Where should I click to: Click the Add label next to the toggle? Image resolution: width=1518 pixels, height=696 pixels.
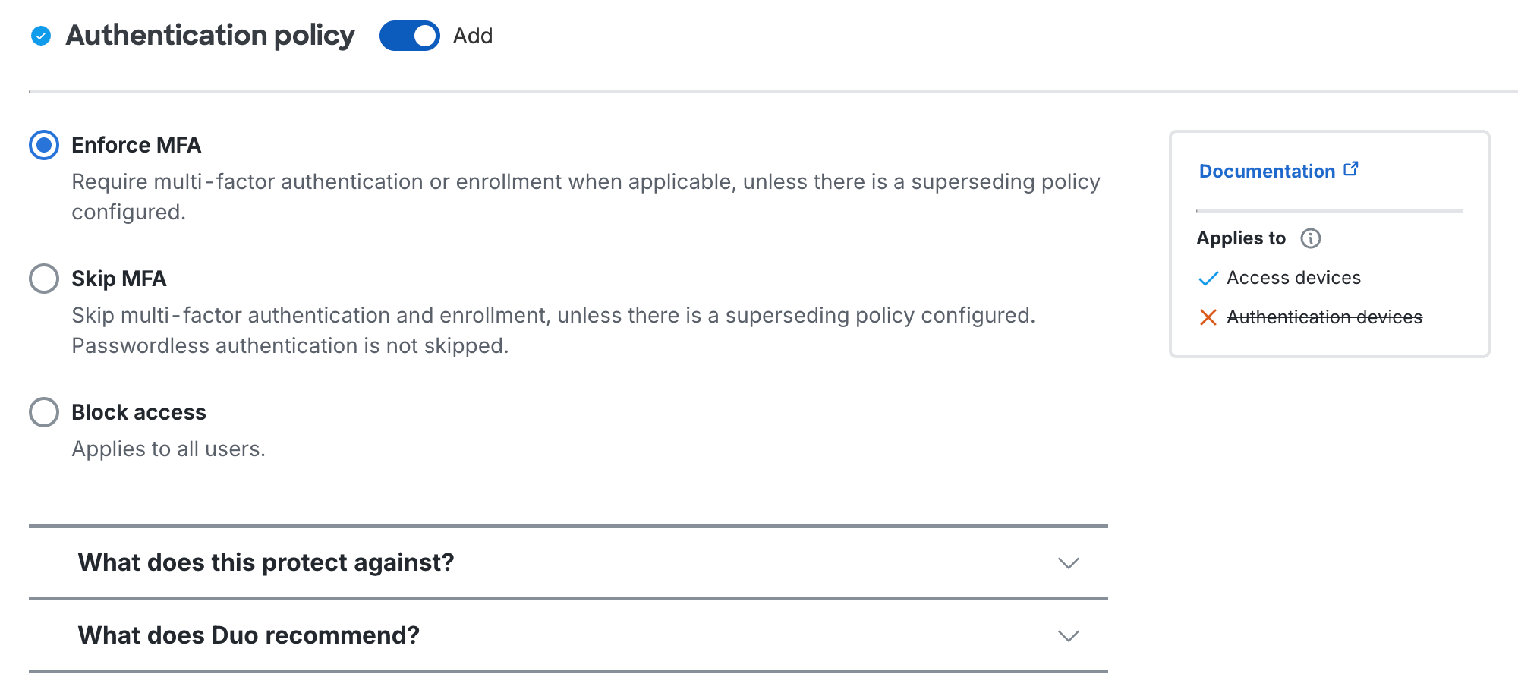pos(472,35)
